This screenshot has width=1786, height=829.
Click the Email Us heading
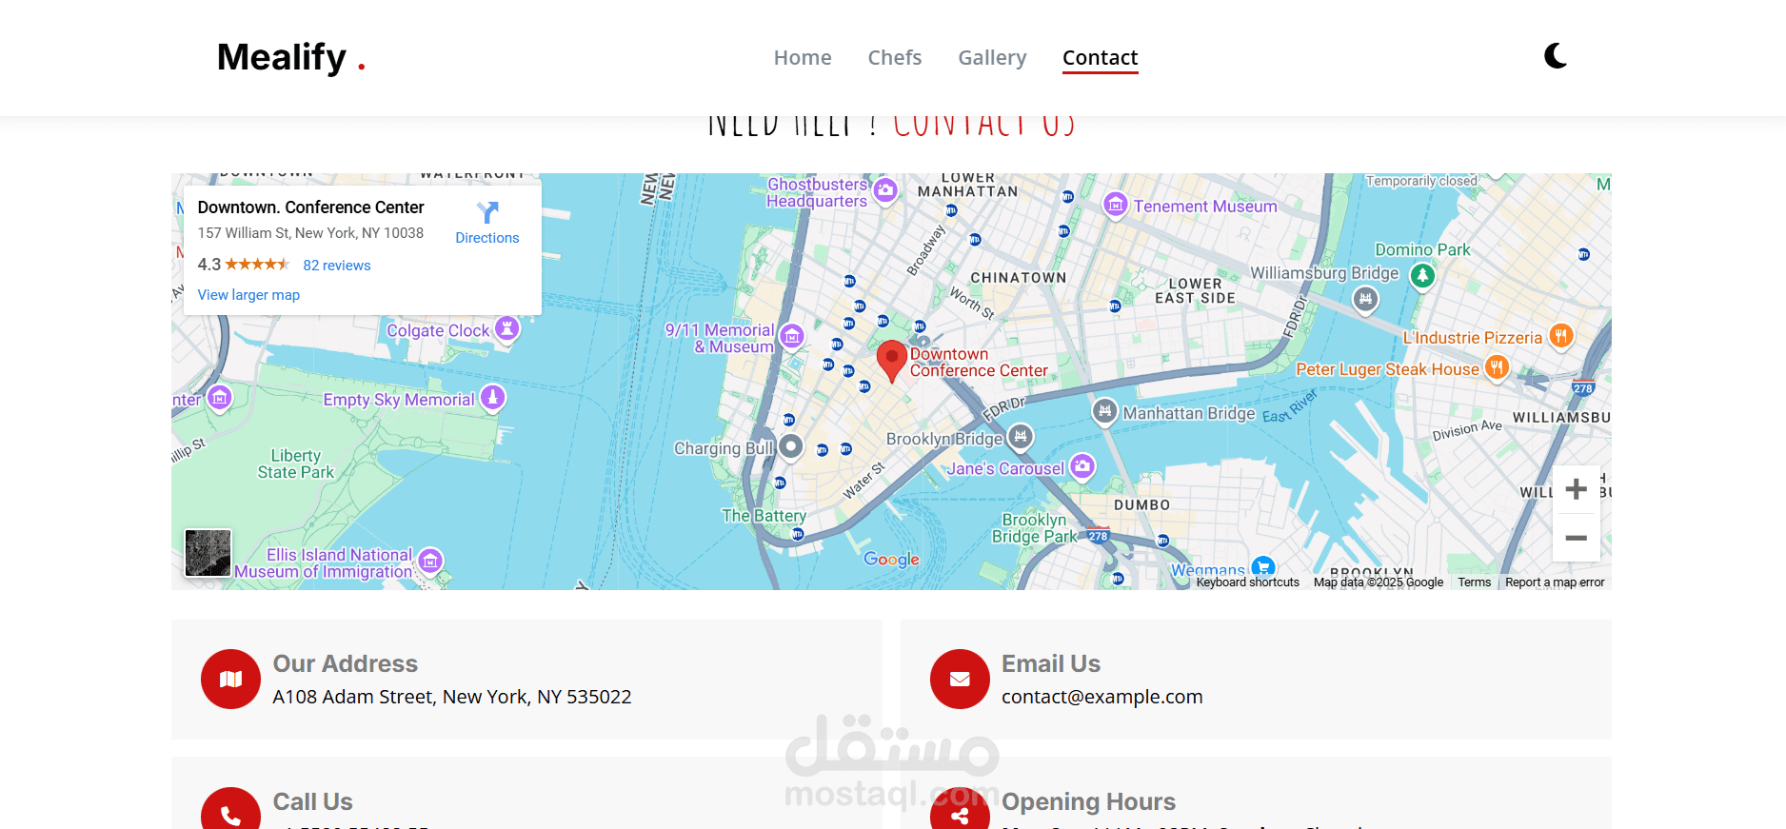(1051, 663)
